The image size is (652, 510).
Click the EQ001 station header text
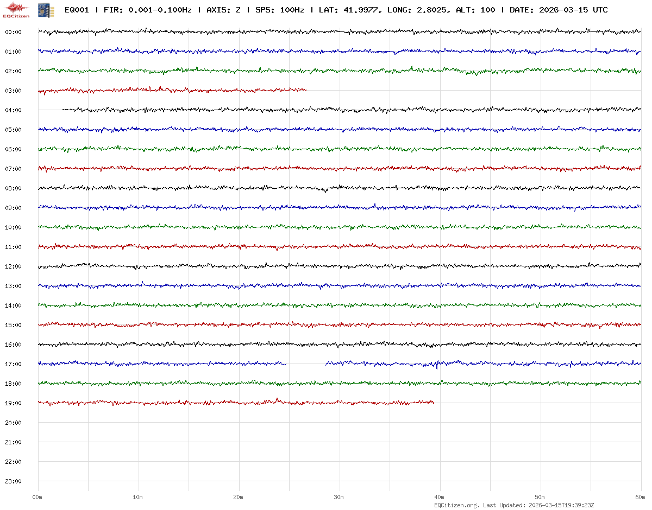coord(77,10)
